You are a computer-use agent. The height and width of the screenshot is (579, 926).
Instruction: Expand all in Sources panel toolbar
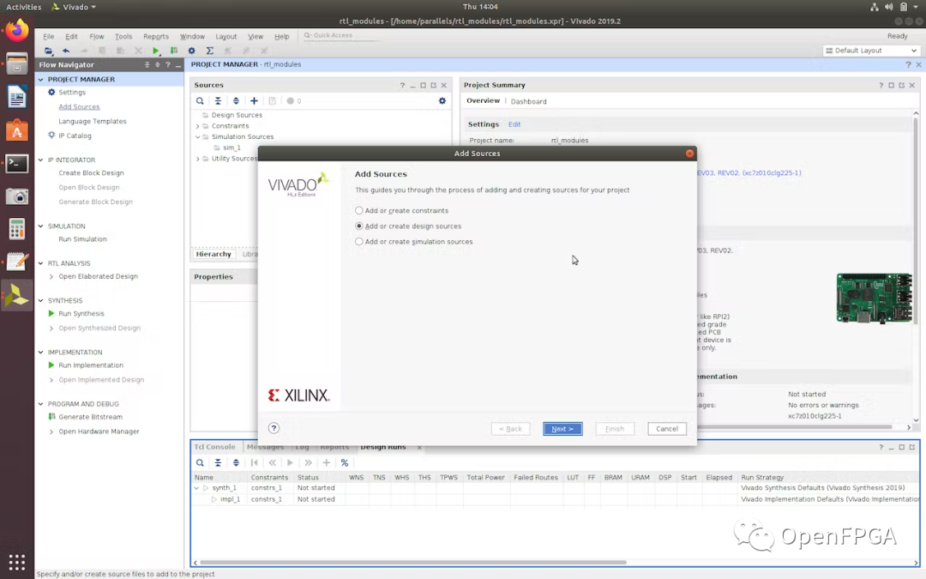tap(236, 101)
